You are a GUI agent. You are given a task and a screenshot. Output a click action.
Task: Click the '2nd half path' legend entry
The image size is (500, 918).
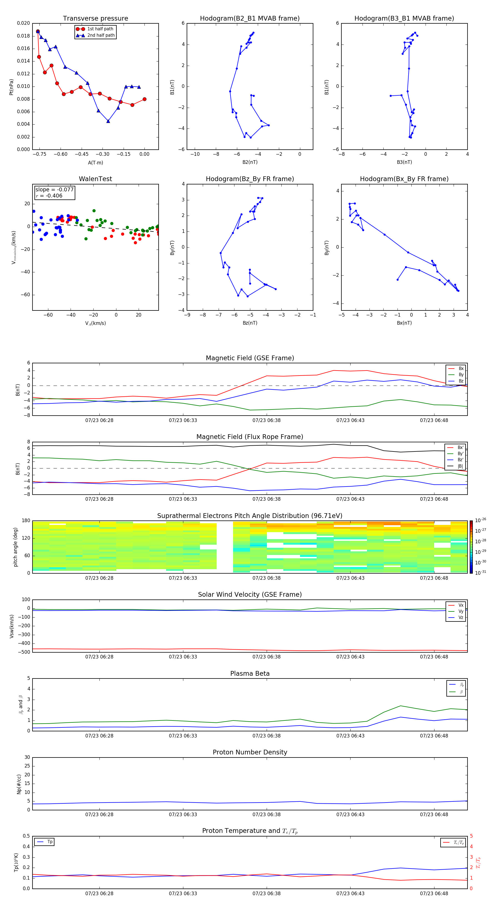click(95, 35)
